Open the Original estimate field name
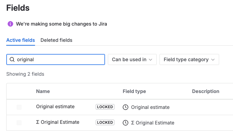The height and width of the screenshot is (139, 233). [x=55, y=106]
